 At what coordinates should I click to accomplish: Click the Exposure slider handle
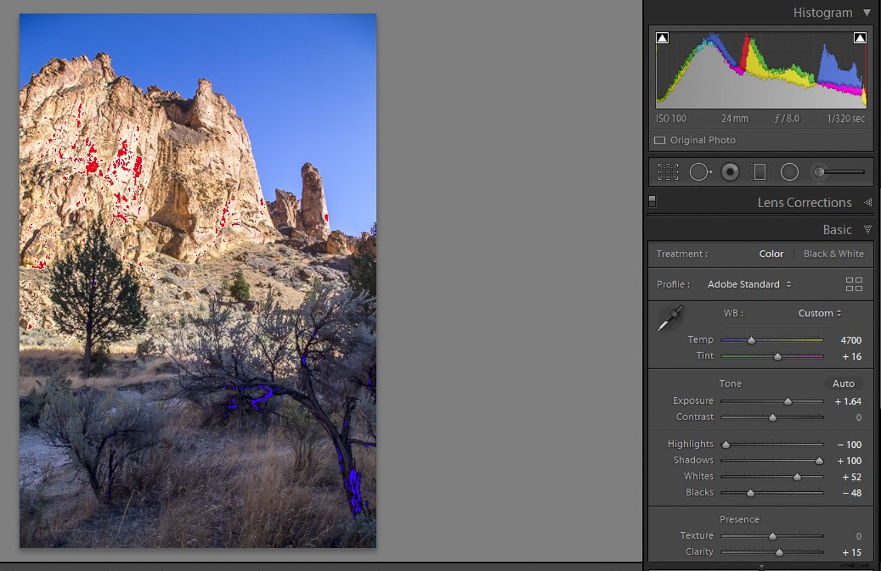pyautogui.click(x=788, y=401)
